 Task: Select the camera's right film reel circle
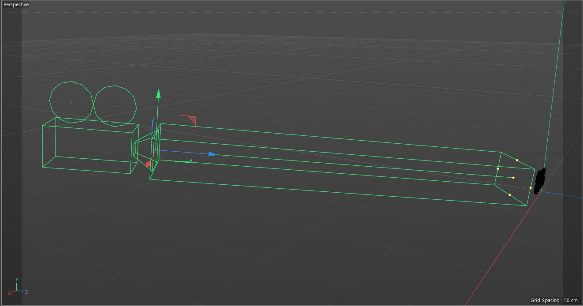[x=115, y=106]
